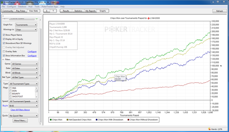Toggle Show Player Name checkbox
229x132 pixels.
coord(4,35)
